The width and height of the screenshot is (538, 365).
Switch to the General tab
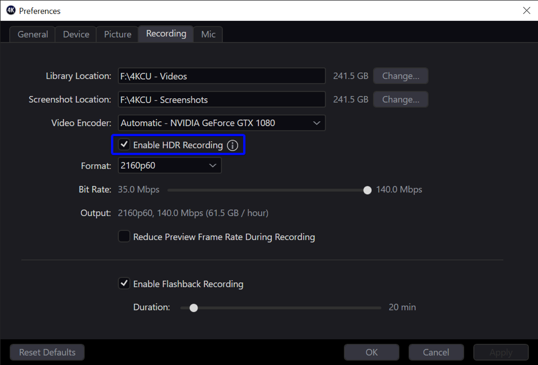33,34
